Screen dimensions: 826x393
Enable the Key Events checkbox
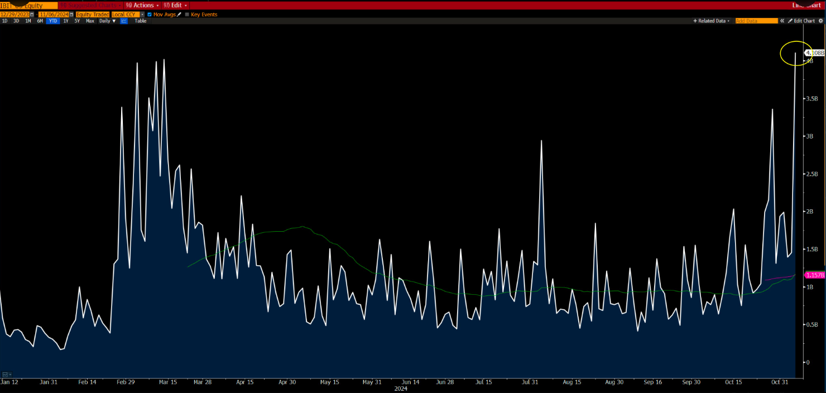pos(187,14)
